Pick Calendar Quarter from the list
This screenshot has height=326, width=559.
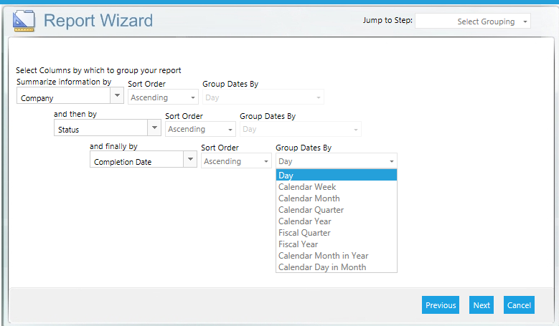[x=336, y=210]
